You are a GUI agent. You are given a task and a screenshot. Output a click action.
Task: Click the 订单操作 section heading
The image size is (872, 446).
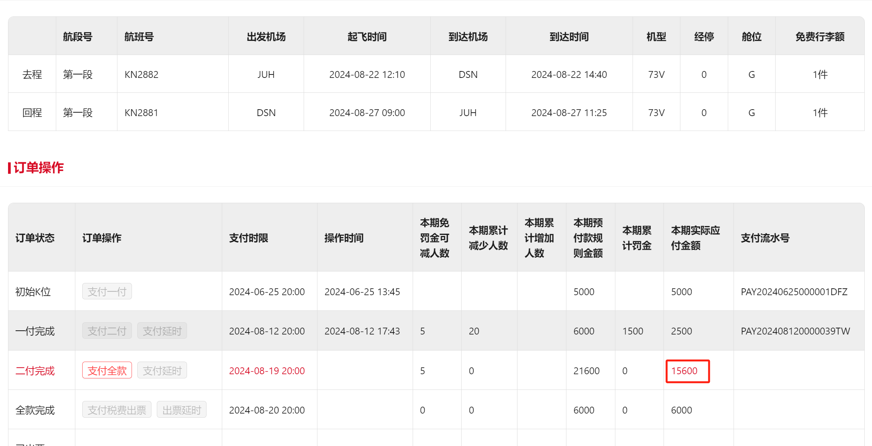[x=38, y=168]
